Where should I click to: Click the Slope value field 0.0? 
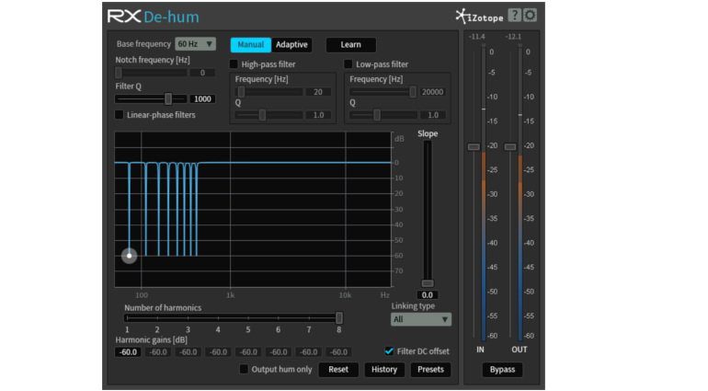428,295
